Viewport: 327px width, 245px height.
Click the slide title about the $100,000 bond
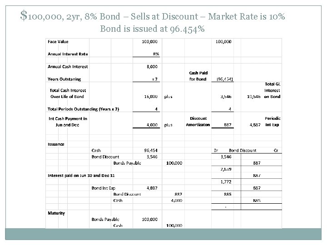click(153, 17)
